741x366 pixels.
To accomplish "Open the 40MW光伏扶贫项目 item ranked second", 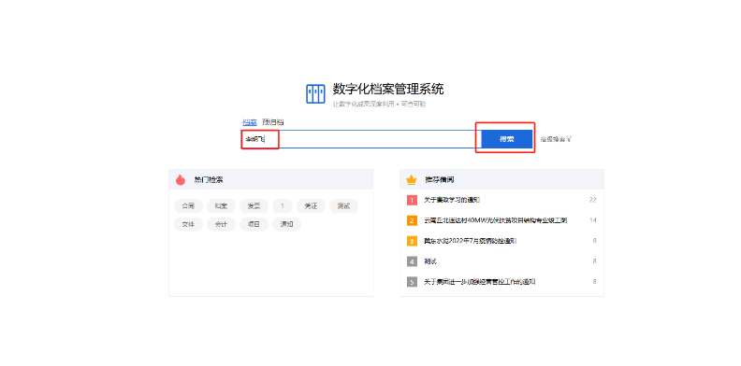I will tap(495, 220).
